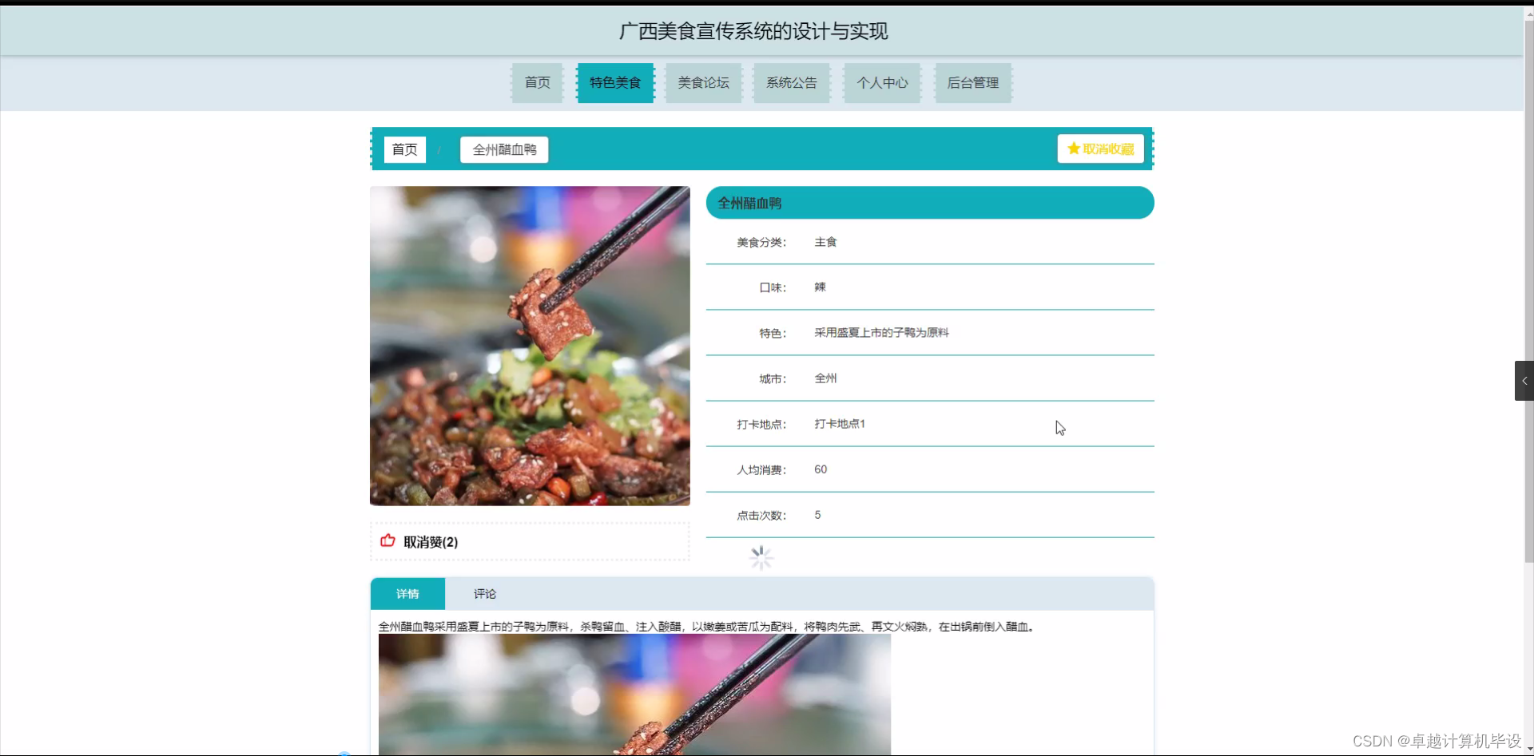
Task: Click the 全州醋血鸭 title header bar
Action: [929, 202]
